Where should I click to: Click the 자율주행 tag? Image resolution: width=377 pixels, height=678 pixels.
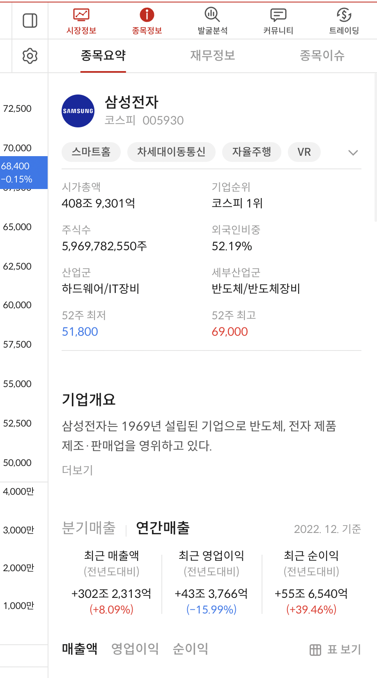(252, 152)
